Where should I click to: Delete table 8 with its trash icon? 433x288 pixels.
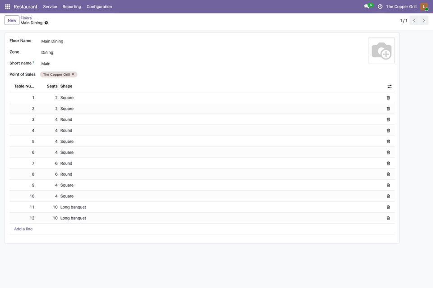pyautogui.click(x=388, y=174)
